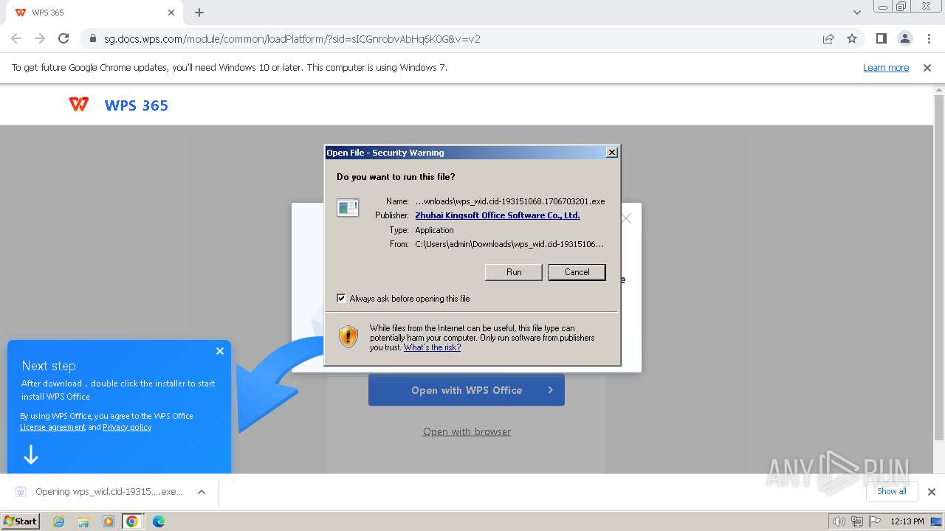The width and height of the screenshot is (945, 531).
Task: Open the Chrome profile avatar
Action: (904, 38)
